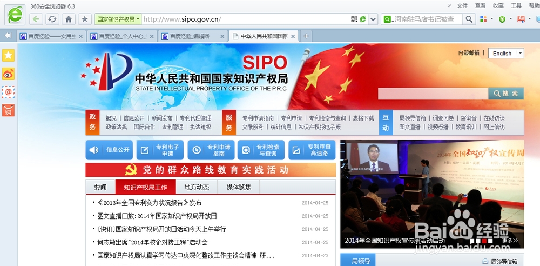
Task: Click the 专利检索与查询 blue button
Action: point(261,150)
